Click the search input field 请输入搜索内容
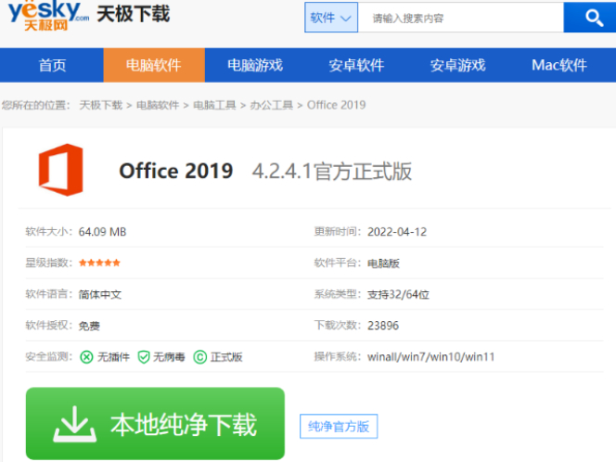This screenshot has width=616, height=462. 461,18
